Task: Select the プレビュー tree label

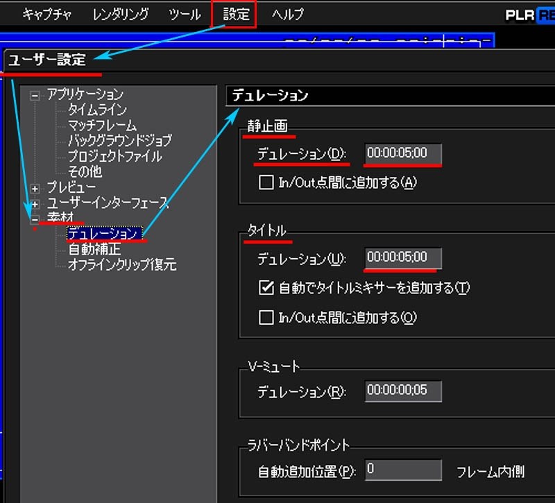Action: (71, 187)
